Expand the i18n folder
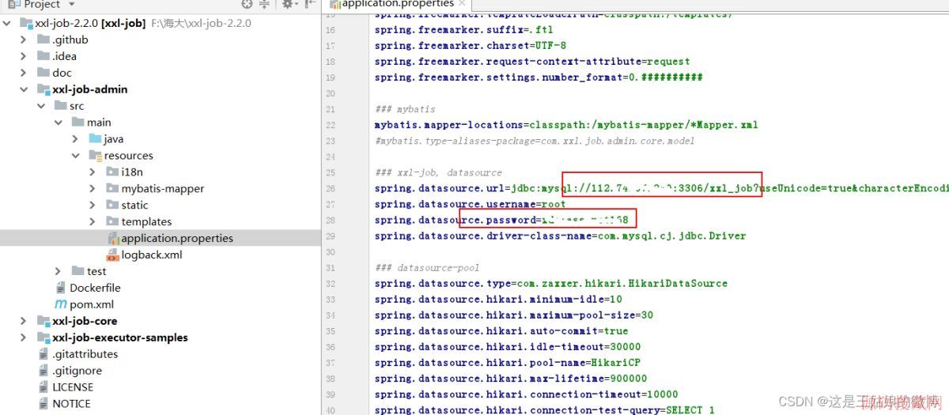Image resolution: width=949 pixels, height=415 pixels. coord(93,172)
